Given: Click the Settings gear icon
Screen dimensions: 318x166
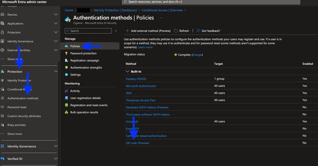Looking at the screenshot, I should pyautogui.click(x=66, y=75).
